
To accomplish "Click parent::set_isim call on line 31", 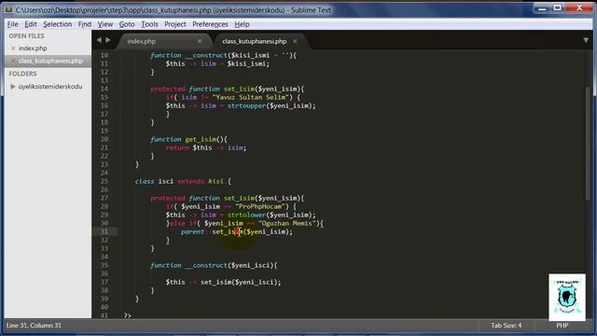I will 236,231.
